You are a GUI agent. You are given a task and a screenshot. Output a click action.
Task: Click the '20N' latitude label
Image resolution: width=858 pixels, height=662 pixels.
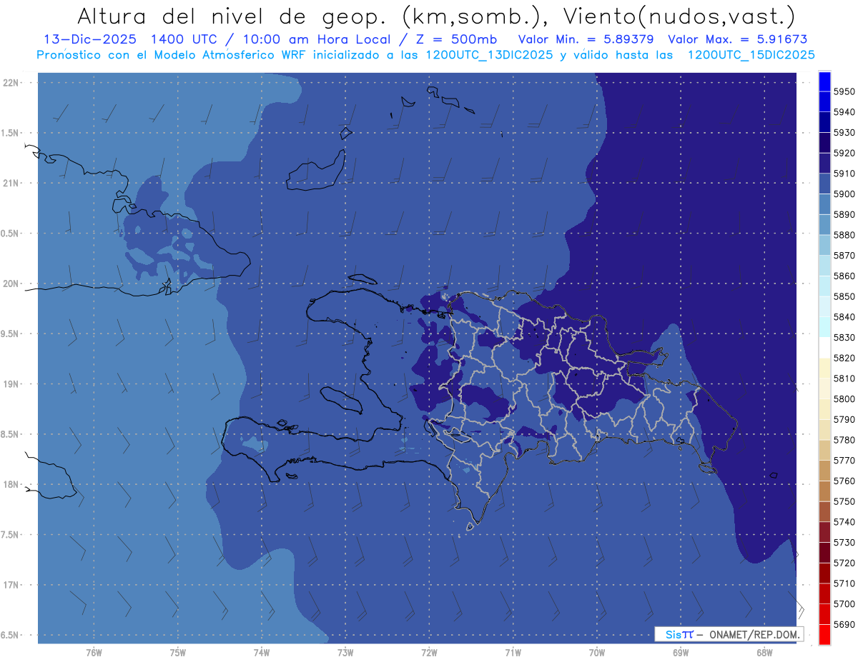(11, 284)
